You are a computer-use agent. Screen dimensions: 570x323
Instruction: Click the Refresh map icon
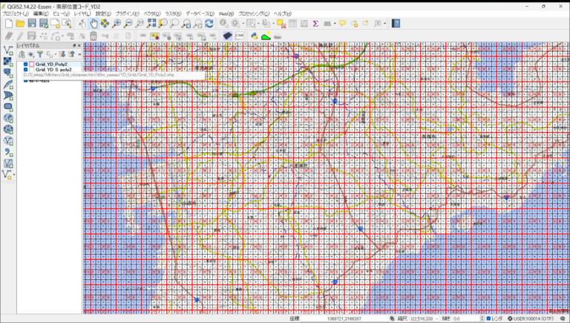(209, 24)
